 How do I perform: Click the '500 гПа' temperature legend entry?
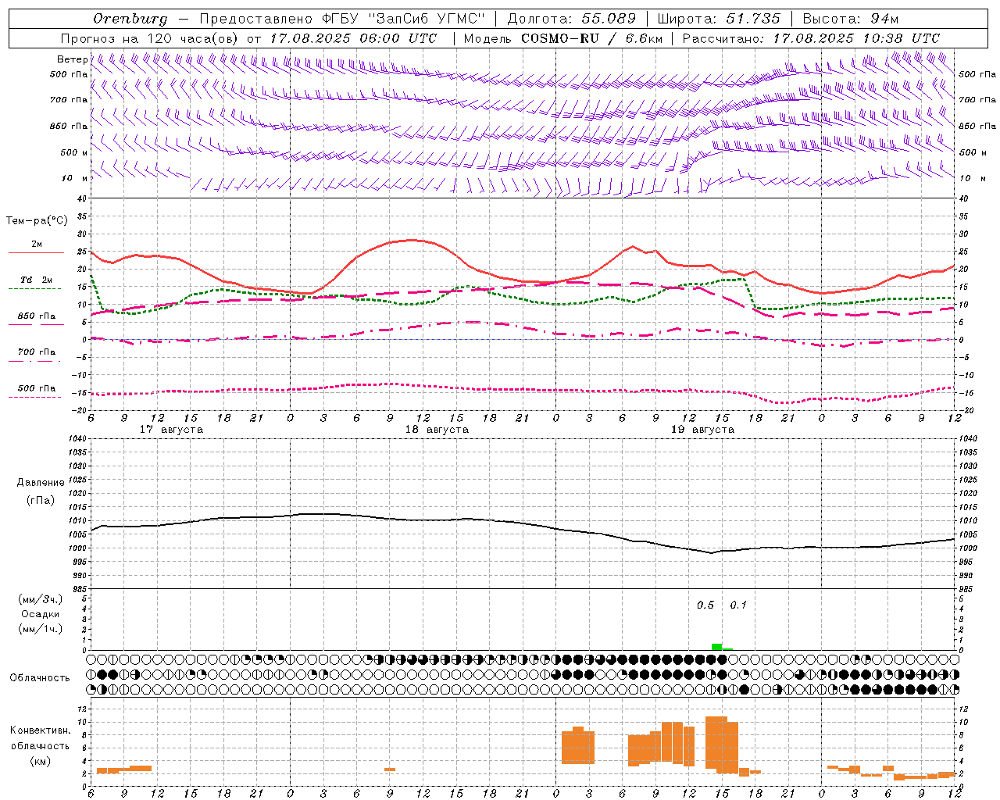(x=37, y=388)
